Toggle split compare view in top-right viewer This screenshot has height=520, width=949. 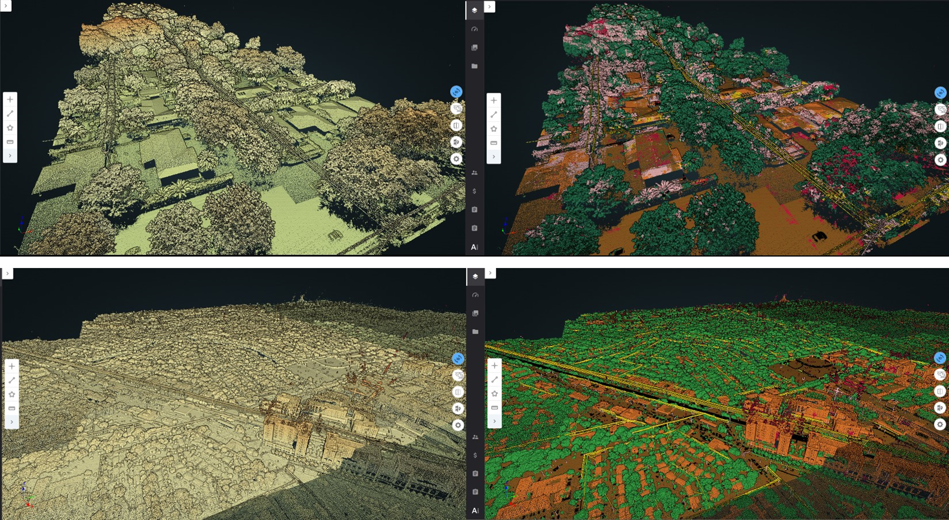940,126
